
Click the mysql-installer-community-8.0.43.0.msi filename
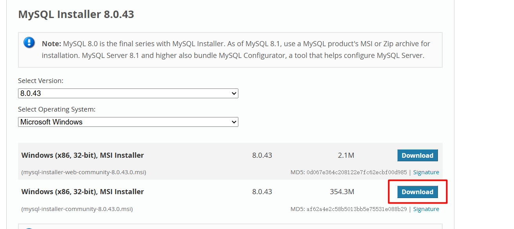tap(77, 209)
